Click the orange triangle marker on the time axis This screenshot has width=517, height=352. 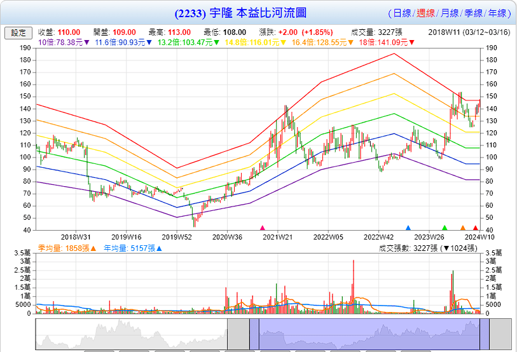462,227
